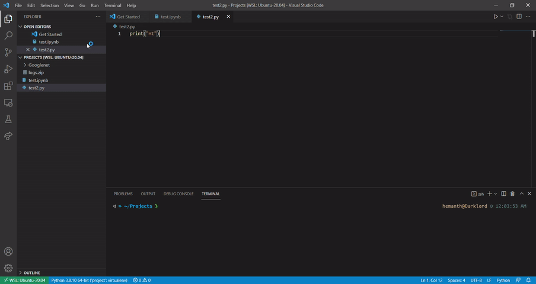Kill terminal with trash icon

[x=512, y=193]
